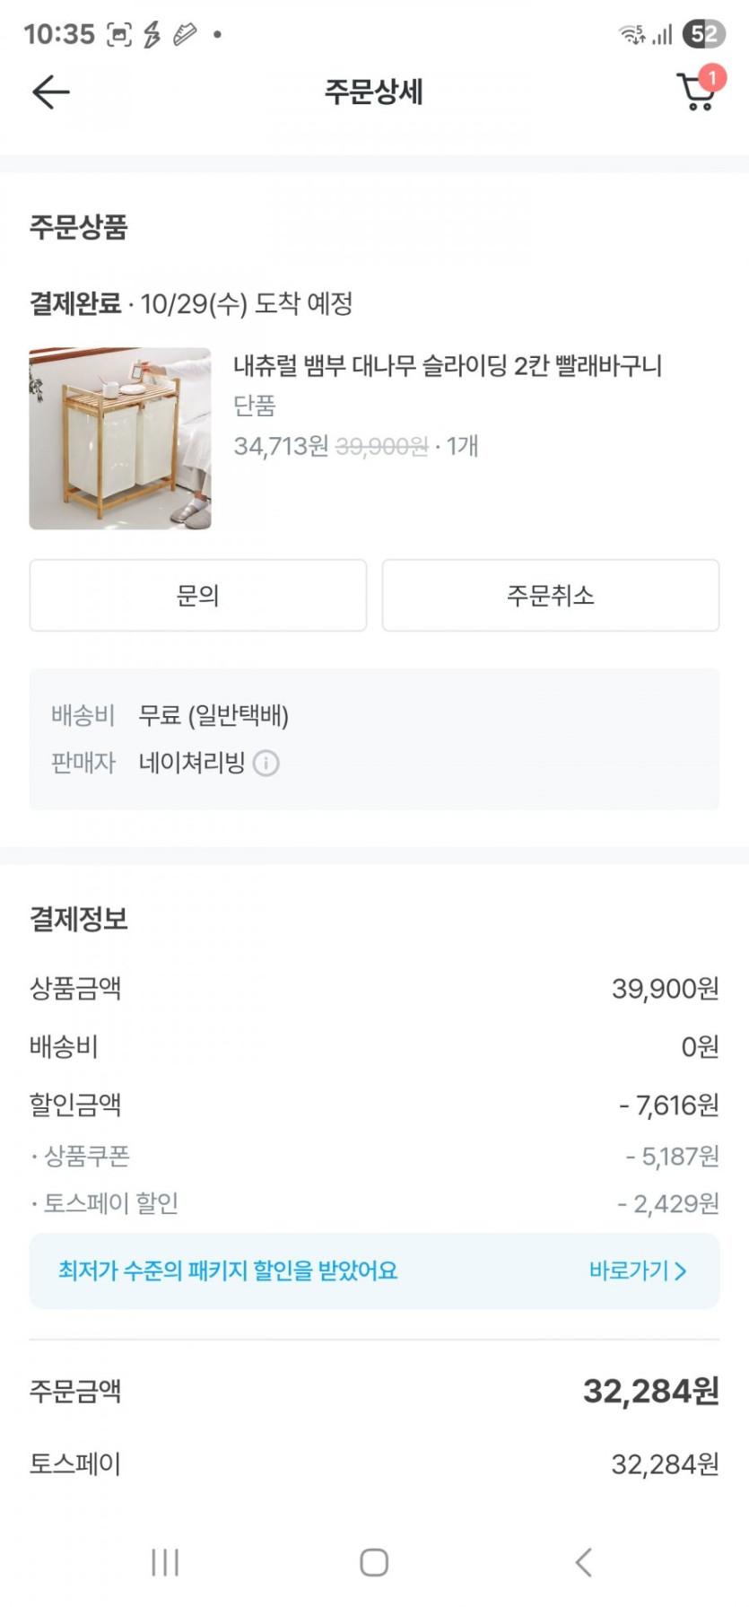The image size is (749, 1607).
Task: Tap the 할인금액 discount amount row
Action: point(374,1105)
